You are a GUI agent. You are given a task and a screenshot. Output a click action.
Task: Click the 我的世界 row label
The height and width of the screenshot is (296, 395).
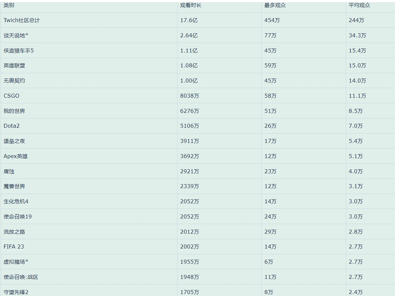pos(14,111)
